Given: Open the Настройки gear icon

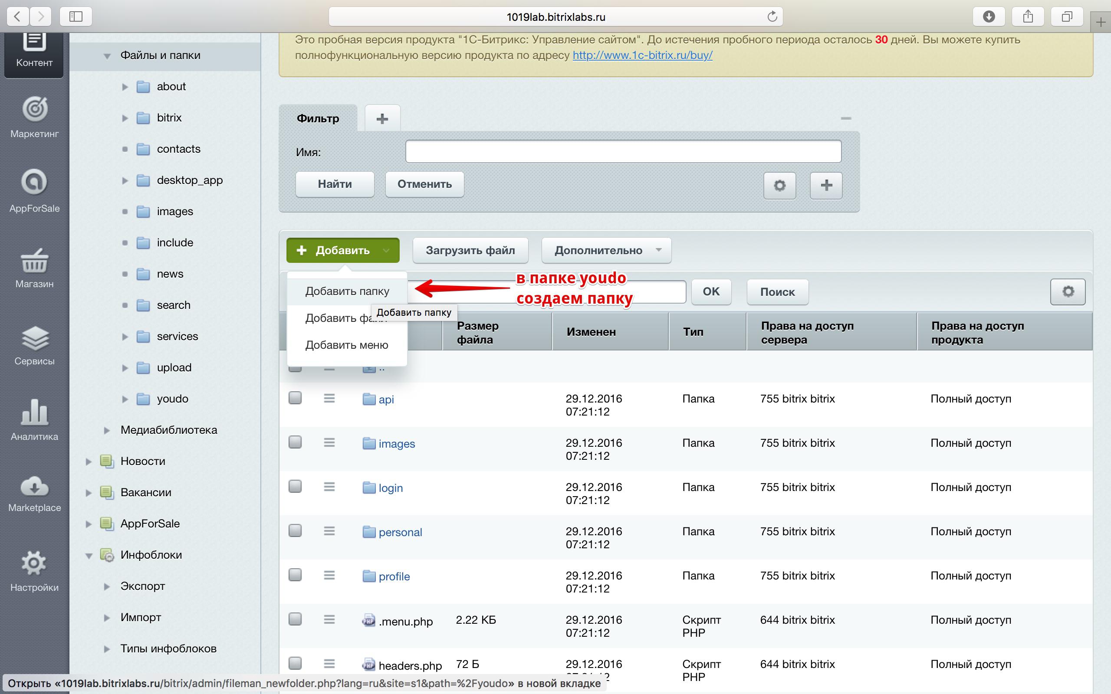Looking at the screenshot, I should 34,563.
